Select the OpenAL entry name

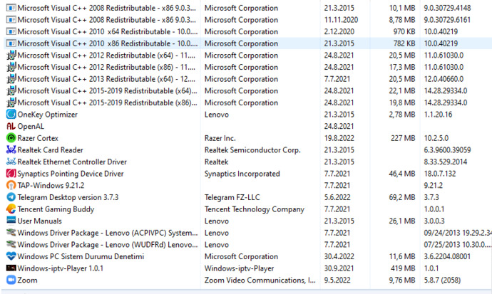(x=31, y=126)
